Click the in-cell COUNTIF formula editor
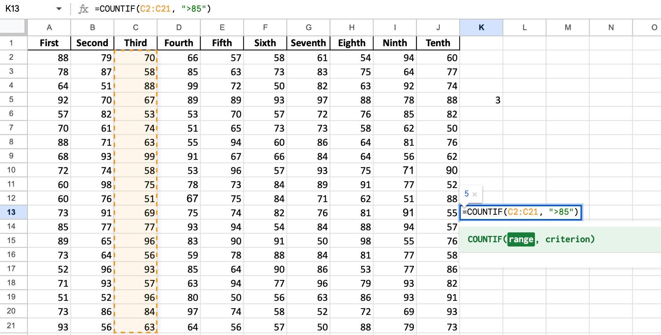Screen dimensions: 661x335 click(x=520, y=212)
